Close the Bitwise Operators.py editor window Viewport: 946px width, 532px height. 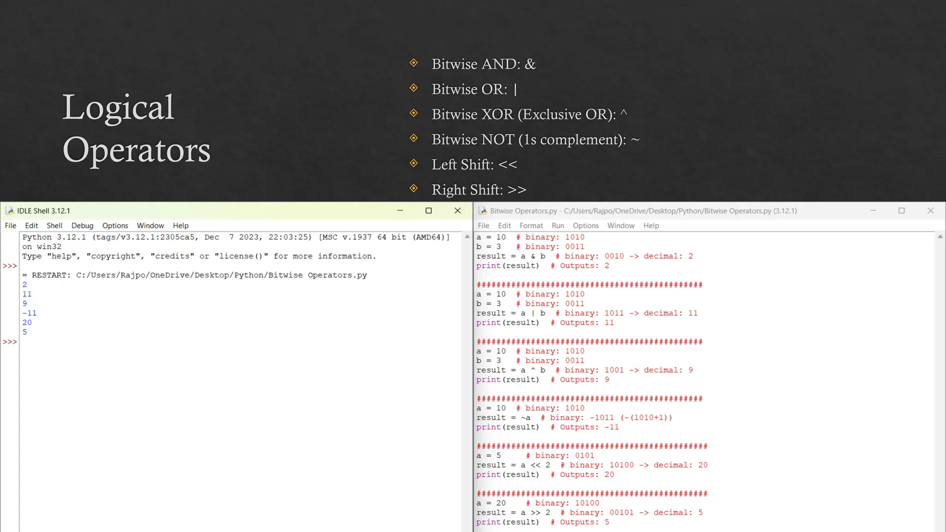point(930,211)
